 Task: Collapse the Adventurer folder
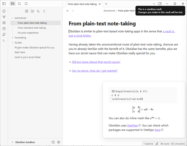12,18
